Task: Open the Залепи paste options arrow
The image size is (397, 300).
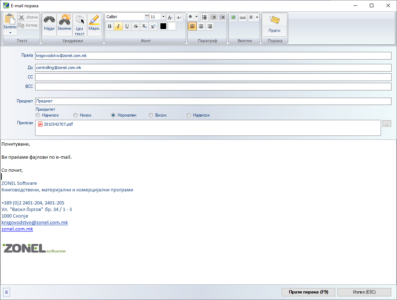Action: 10,33
